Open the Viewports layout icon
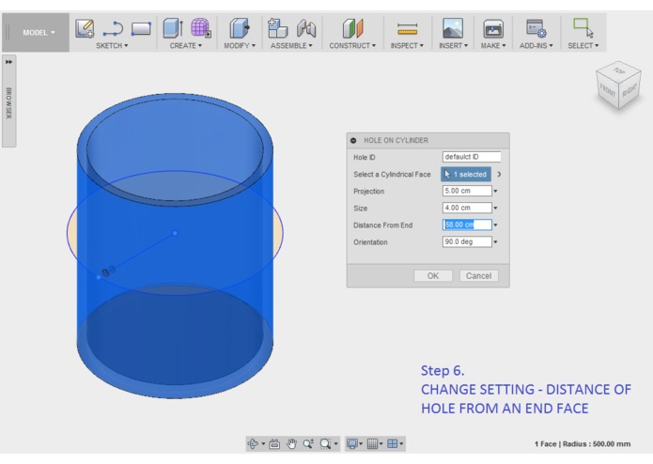This screenshot has height=464, width=653. click(393, 444)
